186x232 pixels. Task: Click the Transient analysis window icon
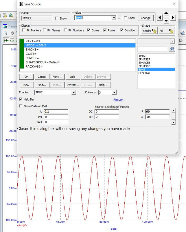pyautogui.click(x=5, y=26)
